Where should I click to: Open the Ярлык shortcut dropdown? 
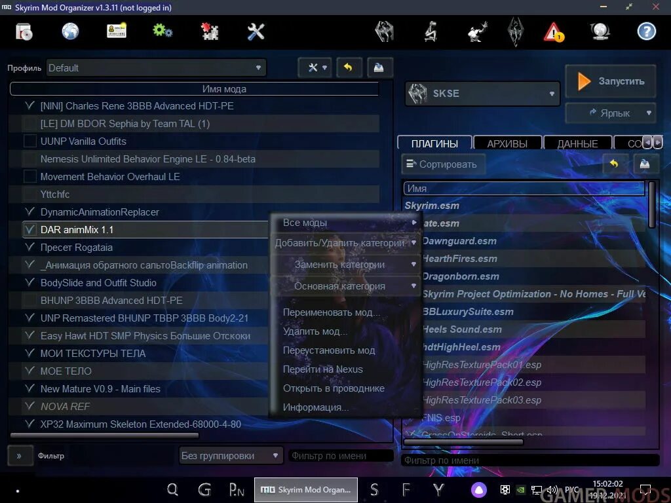point(611,113)
